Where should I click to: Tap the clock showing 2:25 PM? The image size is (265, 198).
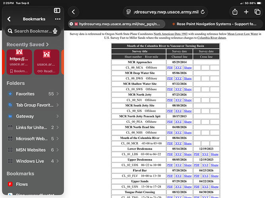pyautogui.click(x=8, y=3)
